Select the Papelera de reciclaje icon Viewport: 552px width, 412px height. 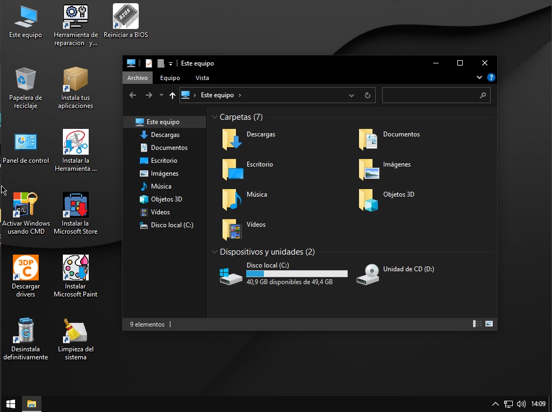tap(25, 89)
